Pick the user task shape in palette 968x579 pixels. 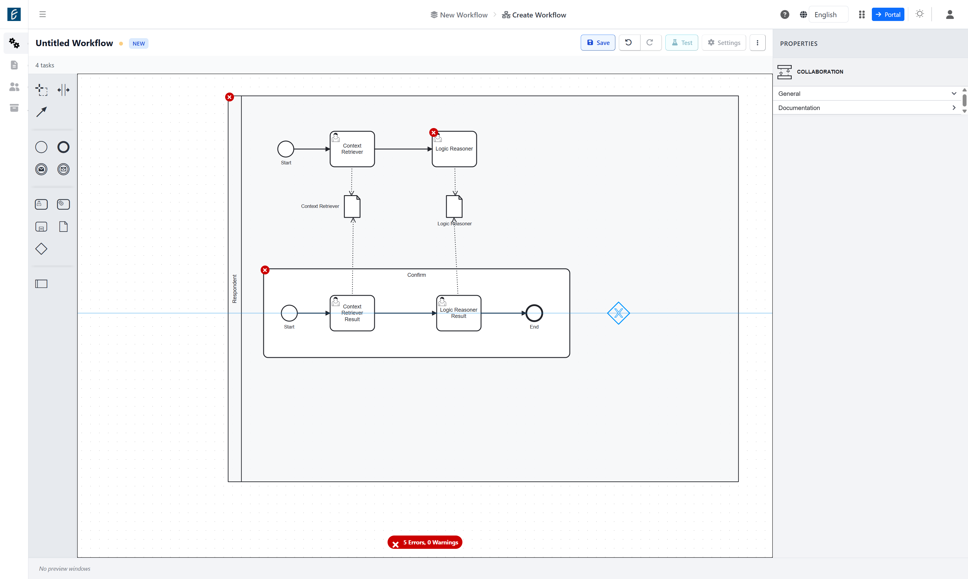pyautogui.click(x=41, y=204)
